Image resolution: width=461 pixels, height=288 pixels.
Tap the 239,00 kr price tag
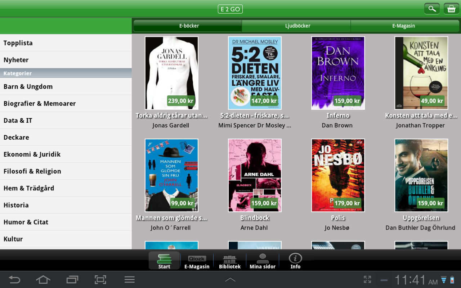[181, 101]
